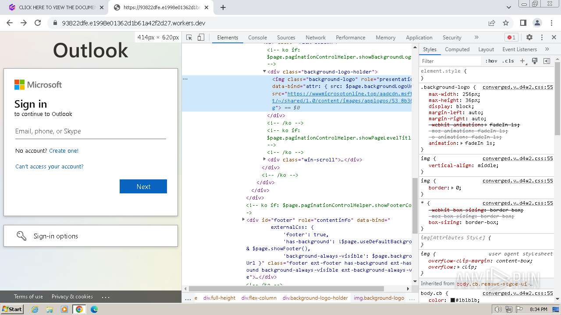The image size is (561, 315).
Task: Open Sign-in options
Action: 91,236
